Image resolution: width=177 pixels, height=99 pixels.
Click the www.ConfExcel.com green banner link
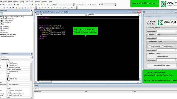point(145,4)
